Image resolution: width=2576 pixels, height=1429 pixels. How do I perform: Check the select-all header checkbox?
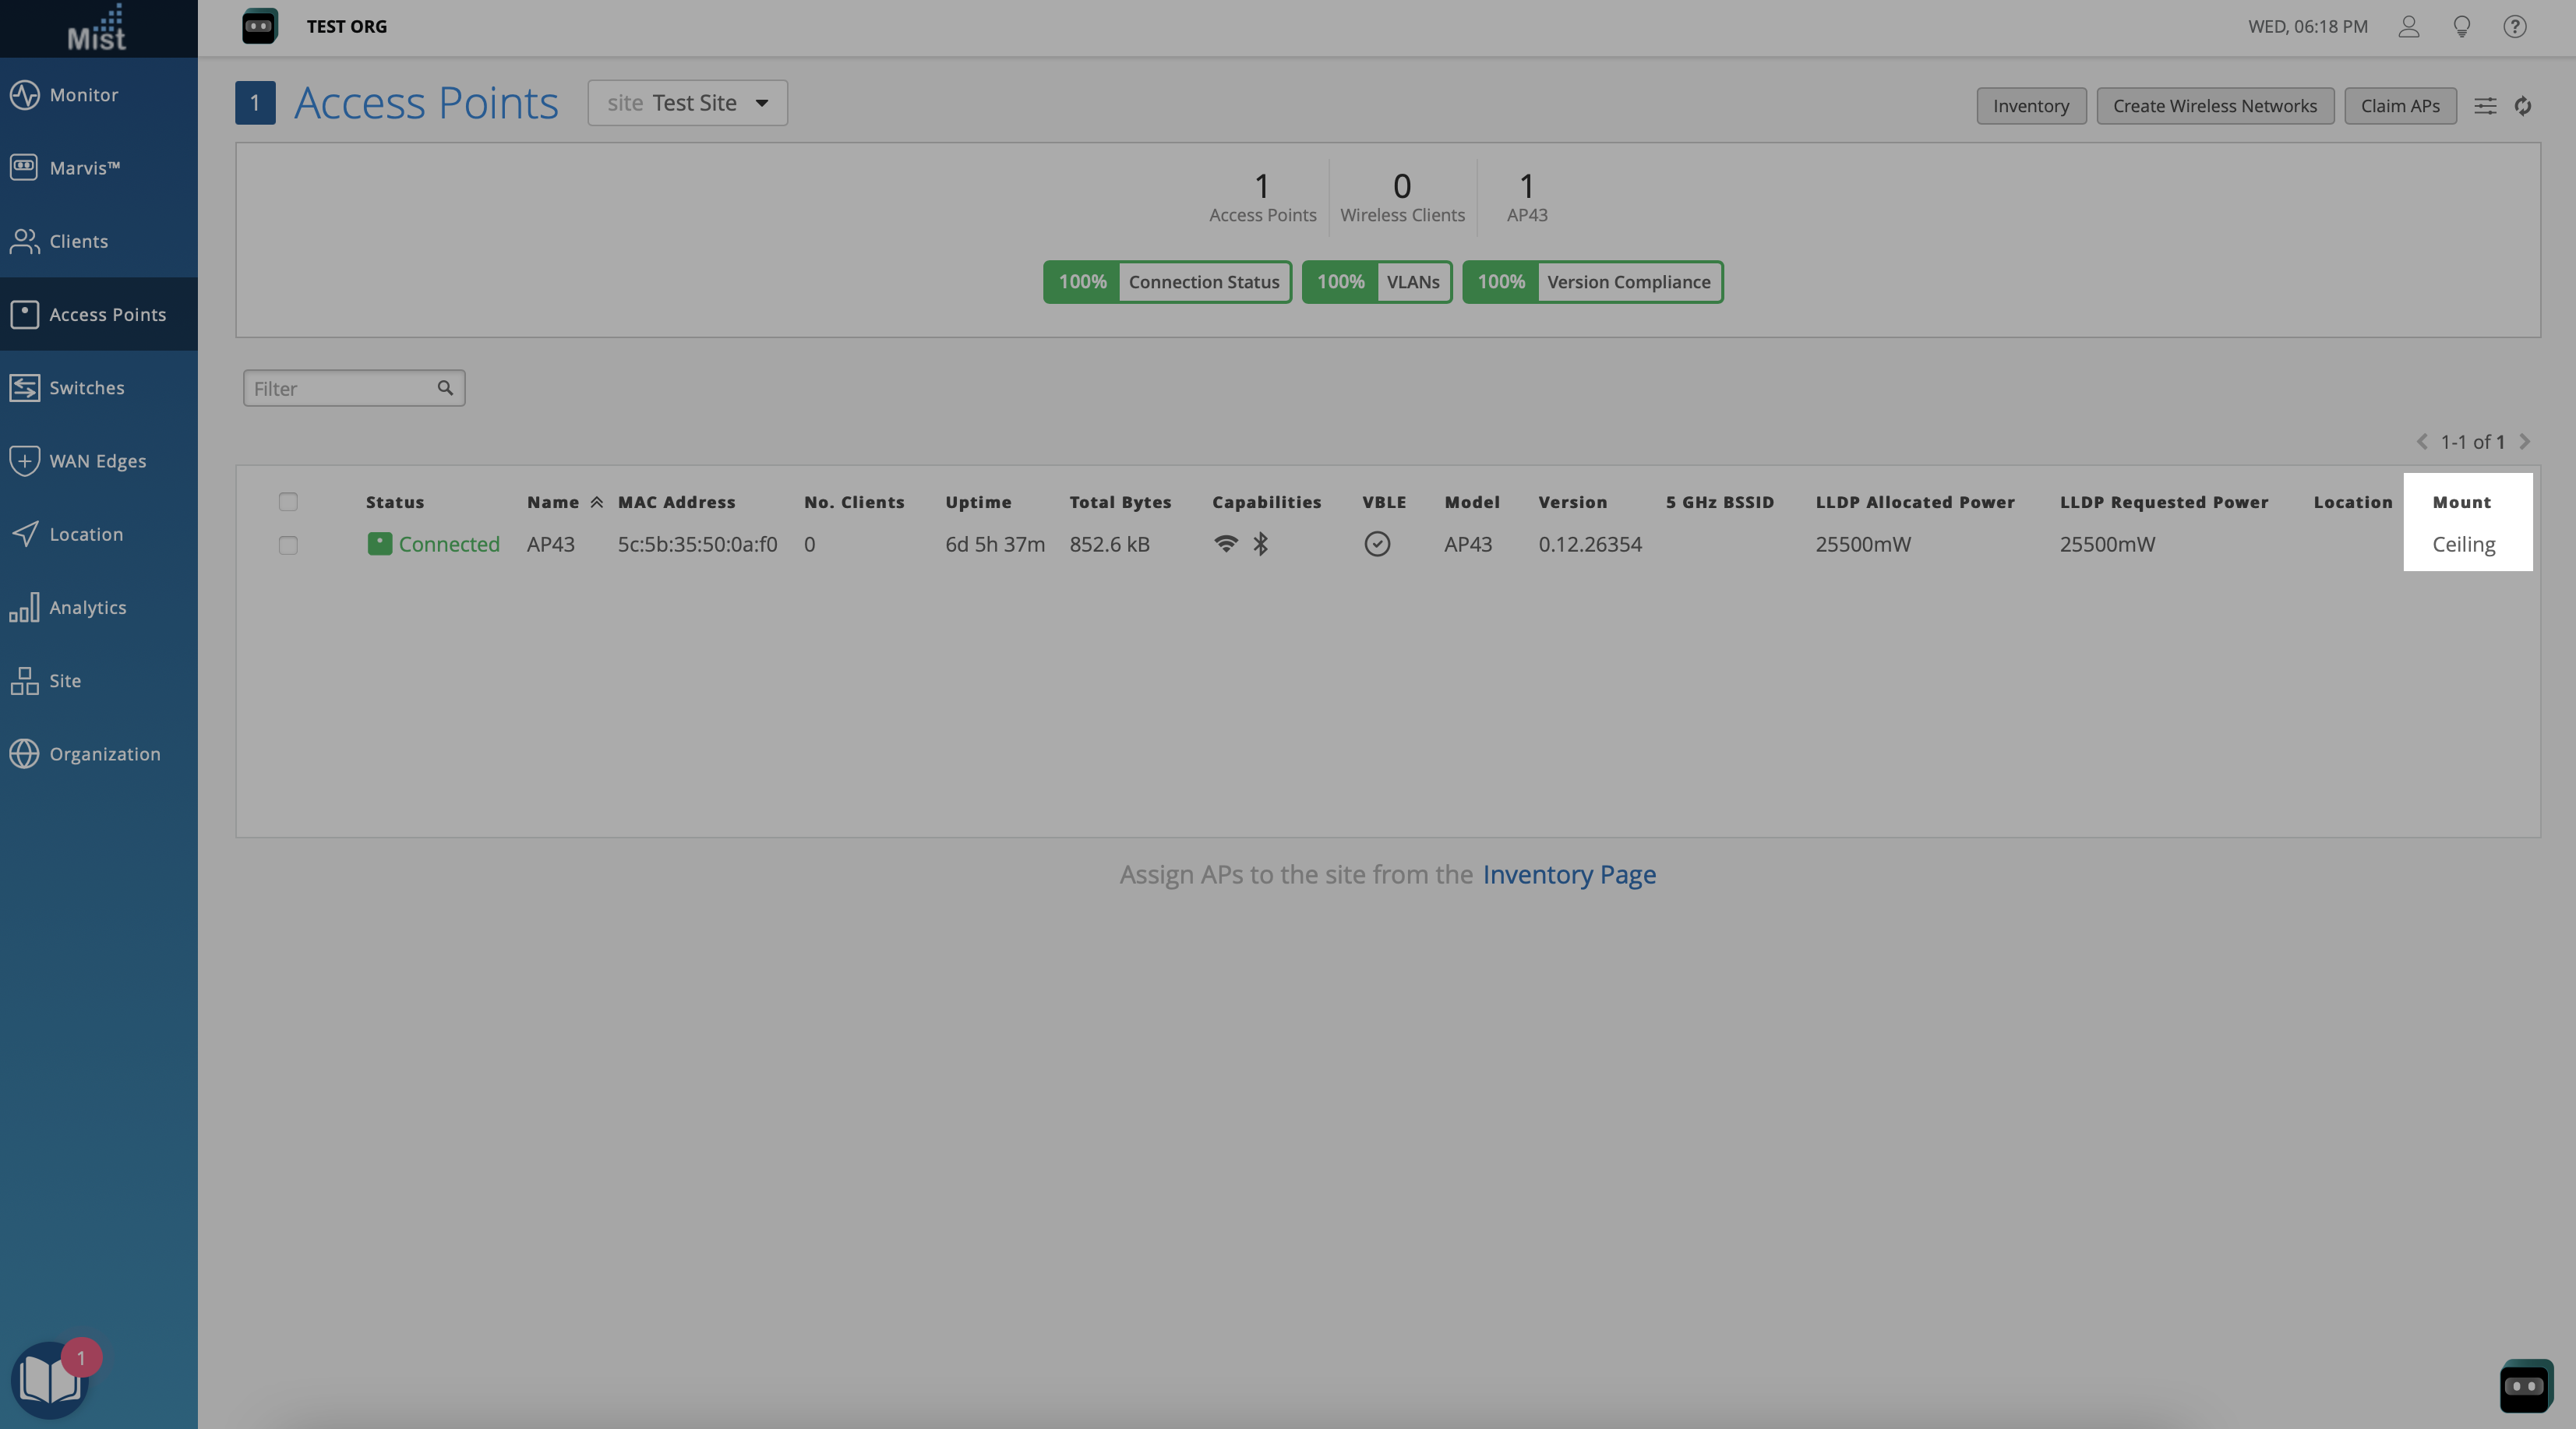pos(288,502)
